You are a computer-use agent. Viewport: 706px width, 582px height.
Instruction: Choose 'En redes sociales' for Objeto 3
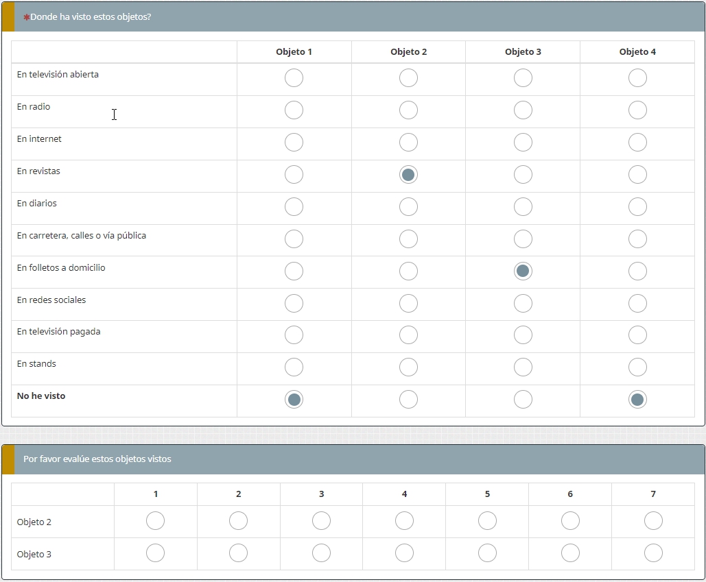tap(523, 304)
